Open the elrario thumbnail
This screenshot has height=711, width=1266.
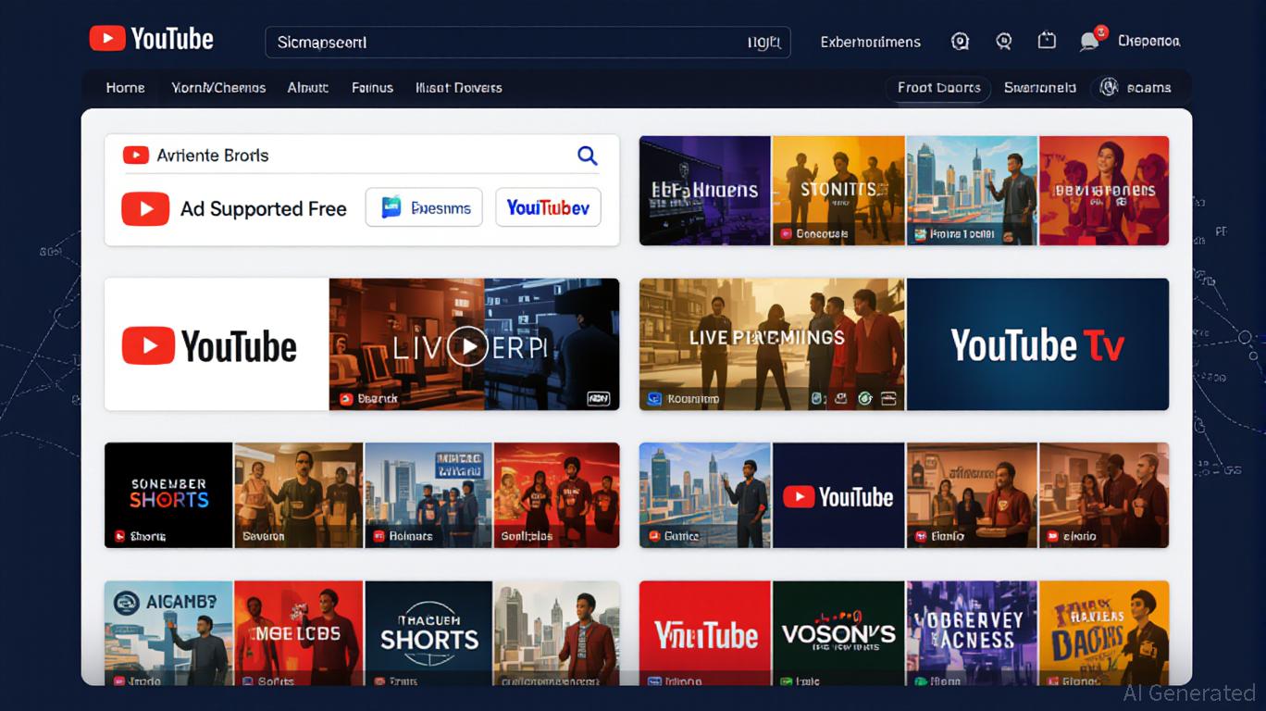pos(1104,494)
